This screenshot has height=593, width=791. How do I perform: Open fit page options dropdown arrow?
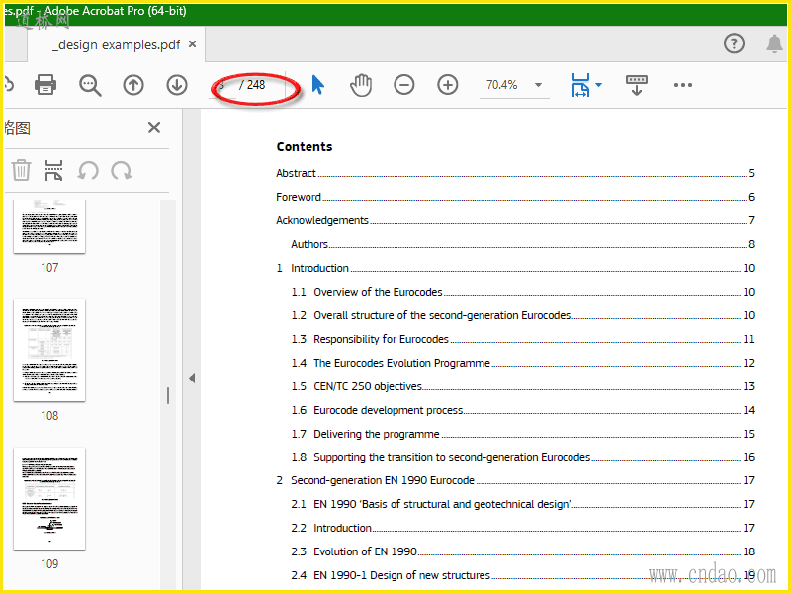coord(599,85)
